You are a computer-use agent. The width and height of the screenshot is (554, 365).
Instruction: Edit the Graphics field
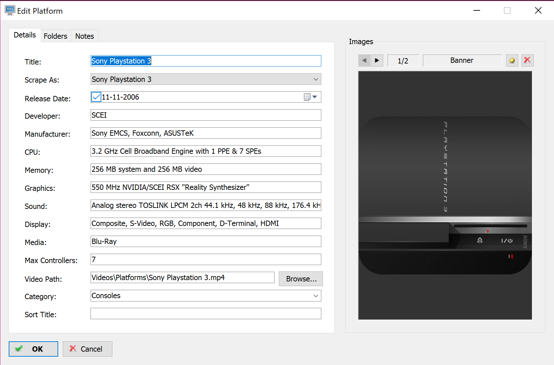click(206, 187)
